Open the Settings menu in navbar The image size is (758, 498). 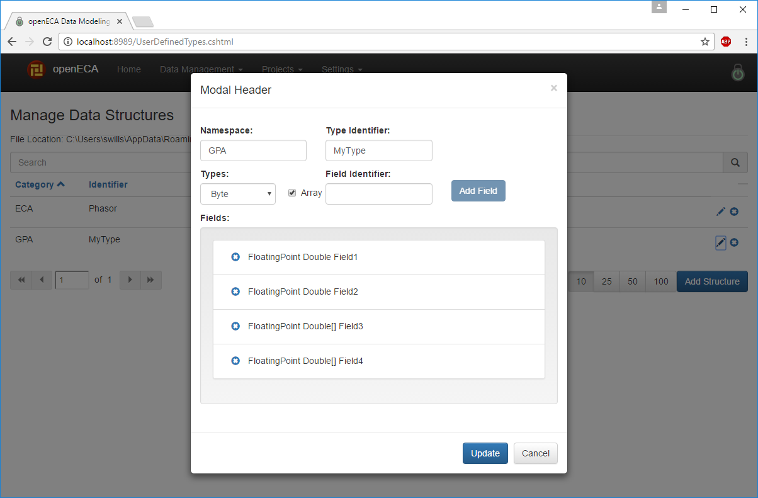click(x=341, y=69)
